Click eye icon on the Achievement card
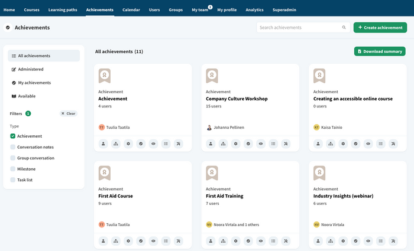 [x=153, y=144]
